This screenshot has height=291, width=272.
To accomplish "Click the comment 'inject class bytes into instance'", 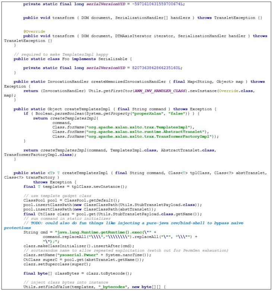I will (x=66, y=282).
